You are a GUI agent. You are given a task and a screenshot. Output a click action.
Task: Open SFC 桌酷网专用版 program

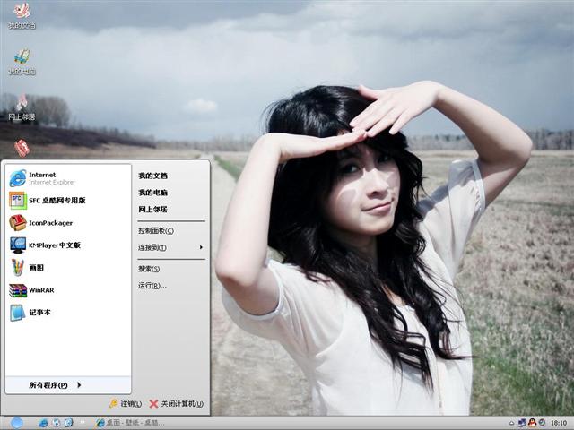click(x=68, y=201)
